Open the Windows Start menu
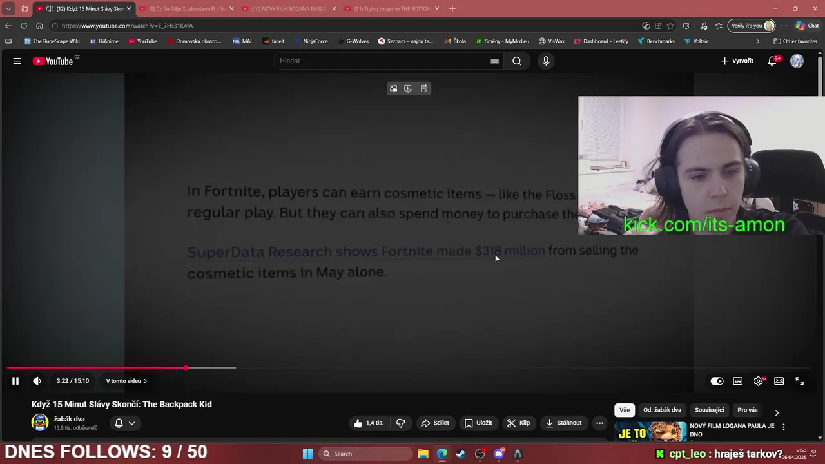The image size is (825, 464). tap(307, 454)
